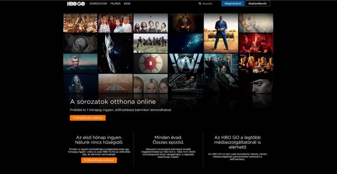Click the search magnifier icon

pos(200,4)
